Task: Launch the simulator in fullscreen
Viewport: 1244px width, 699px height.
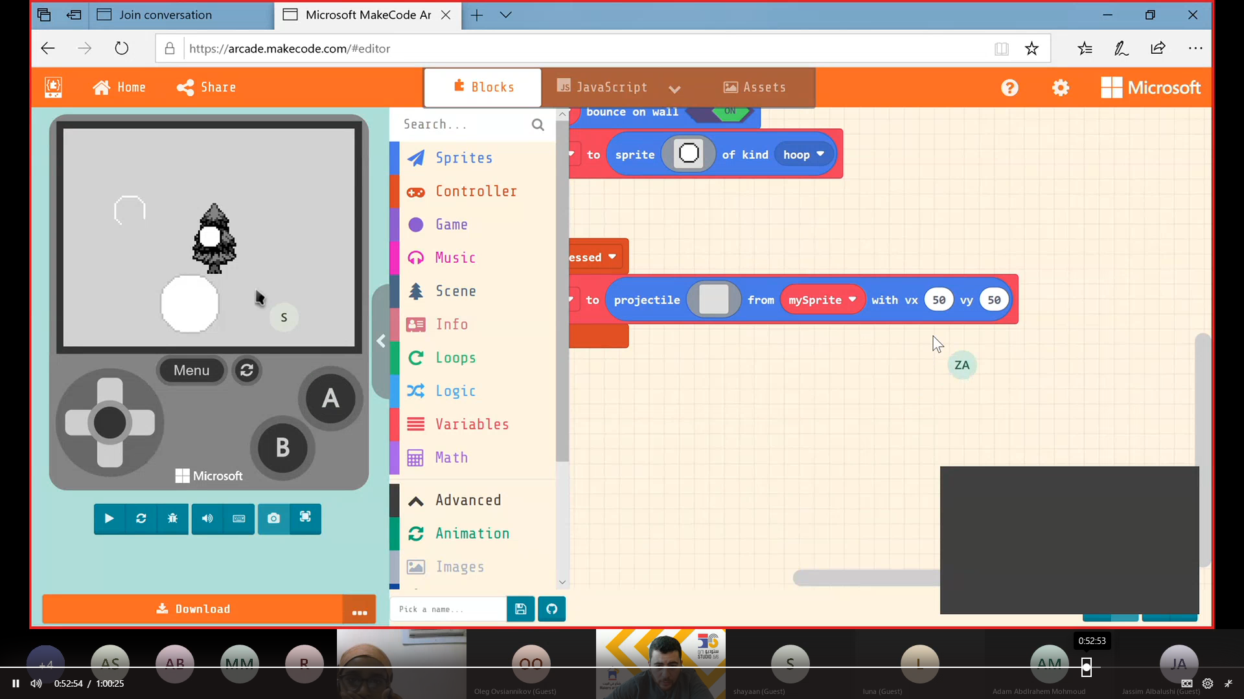Action: tap(305, 517)
